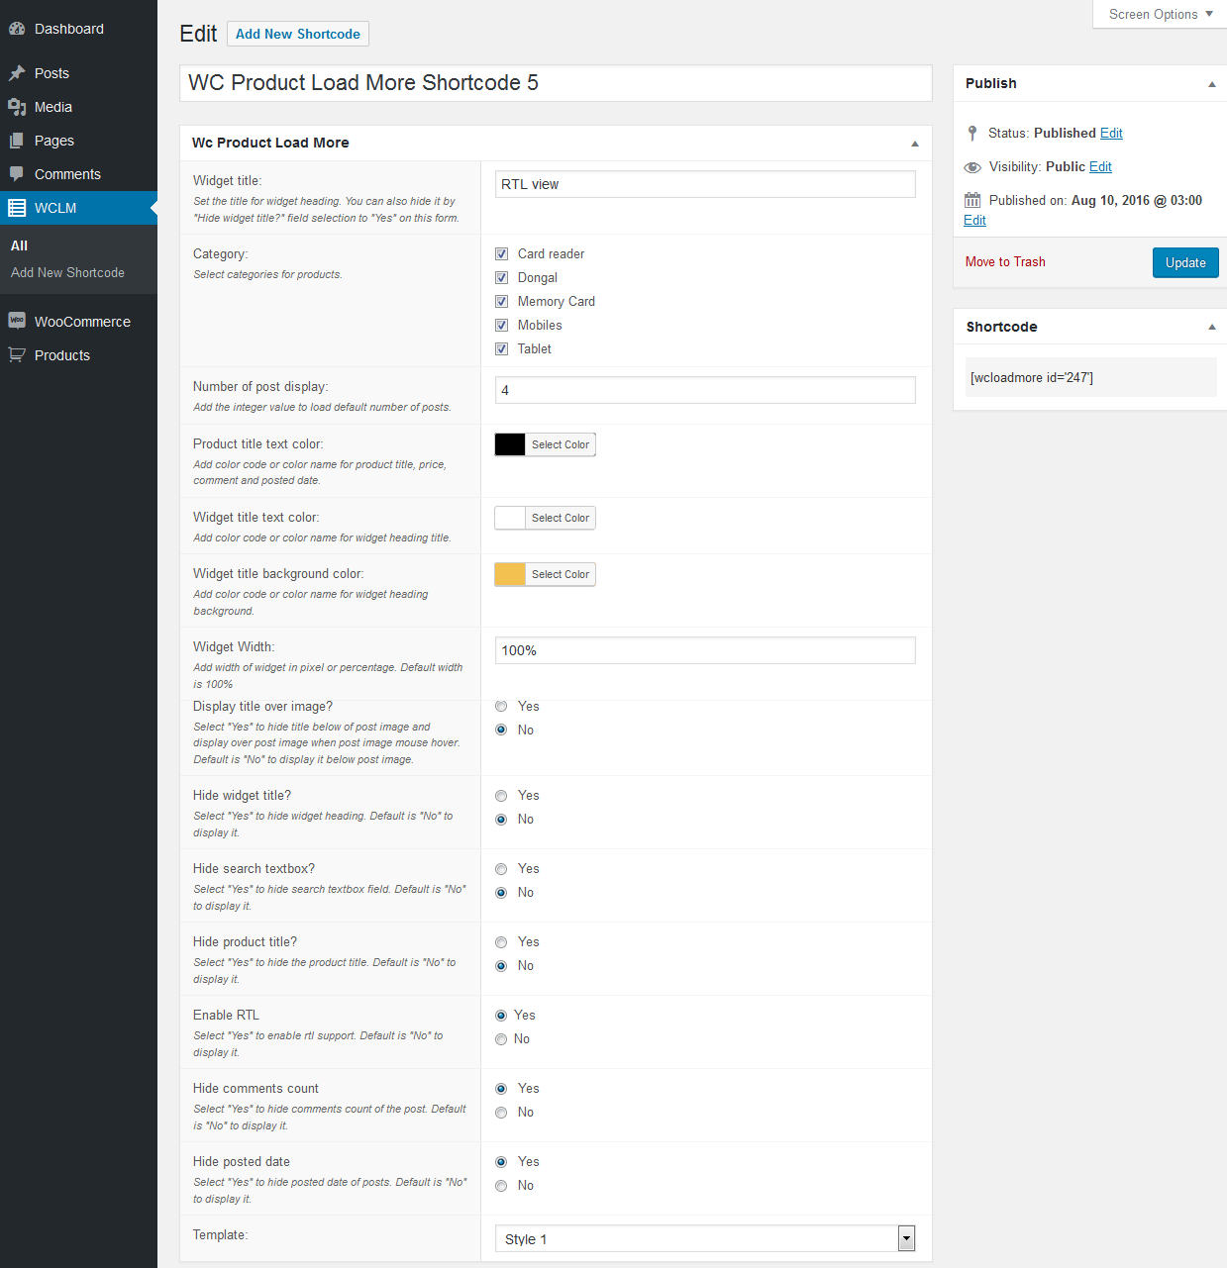
Task: Select No for Hide comments count
Action: point(501,1113)
